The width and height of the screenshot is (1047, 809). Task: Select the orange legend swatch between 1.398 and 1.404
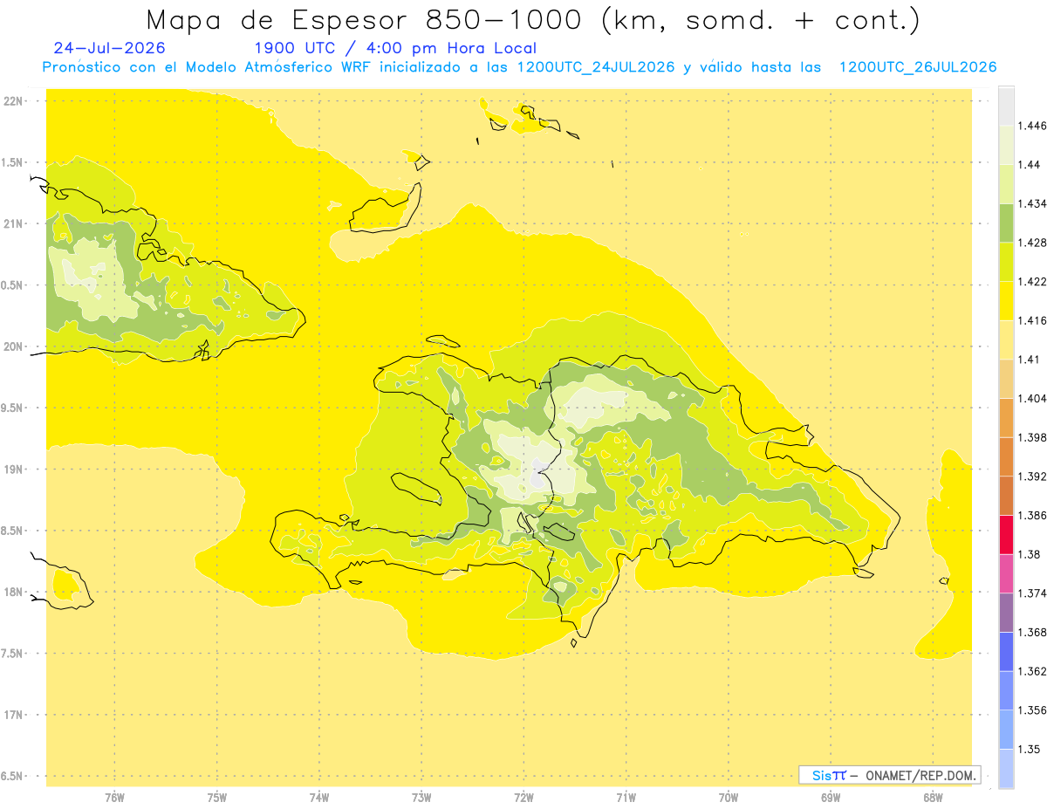[x=1006, y=417]
